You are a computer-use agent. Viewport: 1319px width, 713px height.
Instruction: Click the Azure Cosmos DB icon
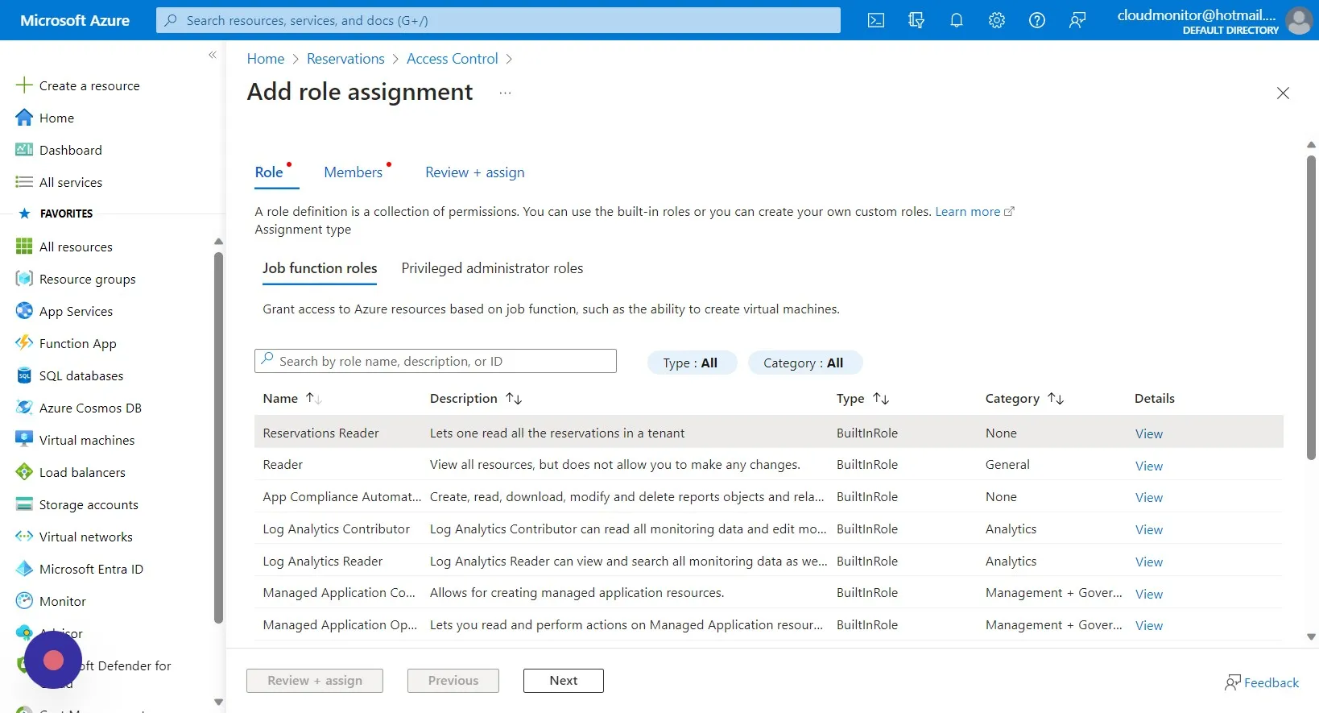(24, 408)
